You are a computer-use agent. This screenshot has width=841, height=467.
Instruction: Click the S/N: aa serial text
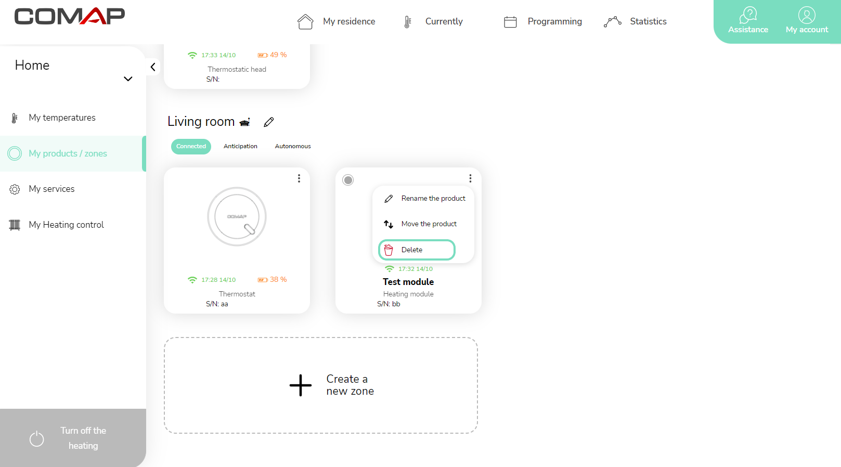click(217, 304)
